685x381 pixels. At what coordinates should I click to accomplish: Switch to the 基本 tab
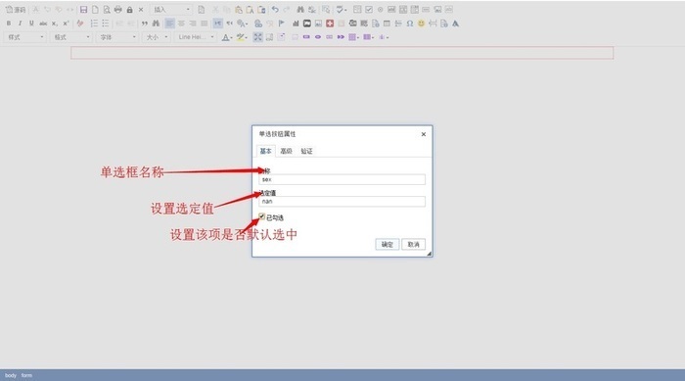[x=265, y=151]
